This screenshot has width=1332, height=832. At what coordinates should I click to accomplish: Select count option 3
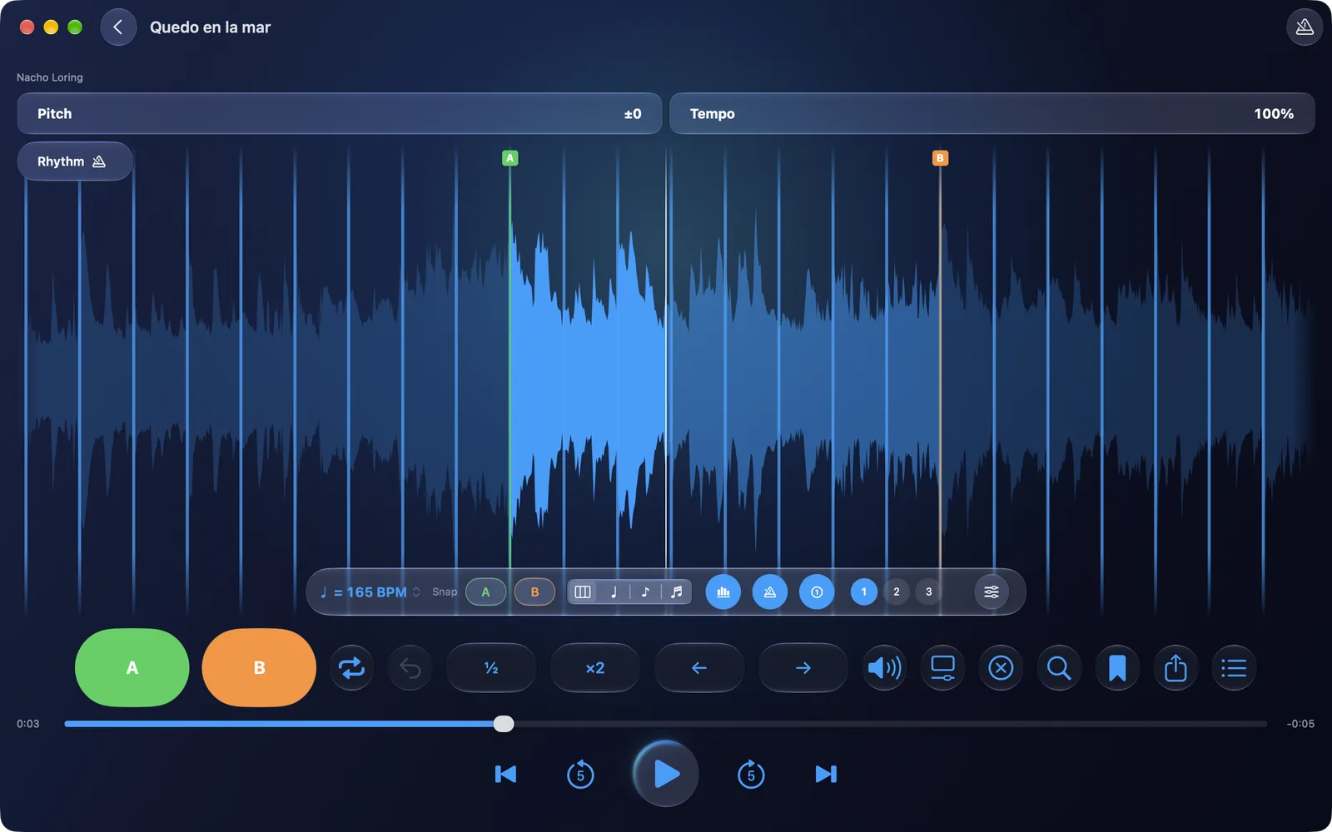[x=929, y=592]
